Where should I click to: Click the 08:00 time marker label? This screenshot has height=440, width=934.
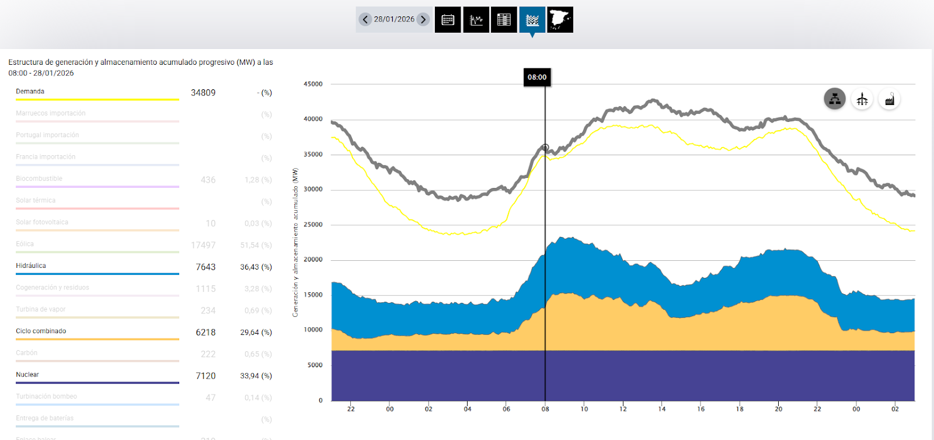(x=537, y=77)
